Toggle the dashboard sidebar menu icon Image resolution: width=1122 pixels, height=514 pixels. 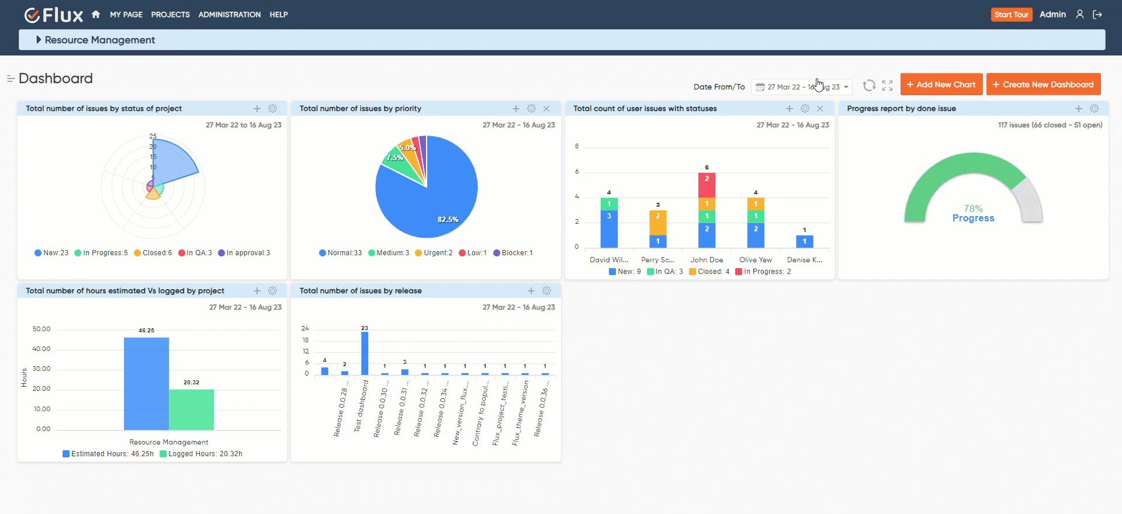11,79
